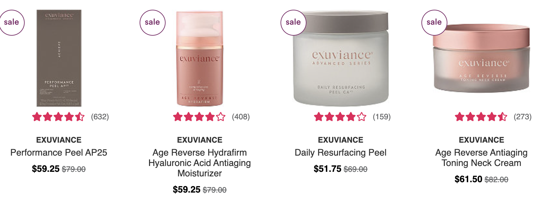Click sale badge on Toning Neck Cream

click(x=434, y=22)
